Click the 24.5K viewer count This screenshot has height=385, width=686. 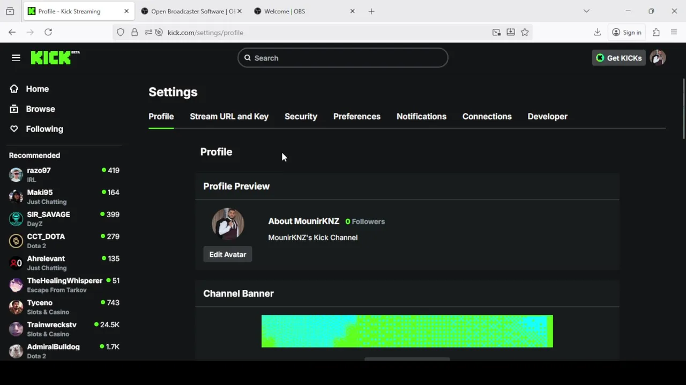(110, 325)
